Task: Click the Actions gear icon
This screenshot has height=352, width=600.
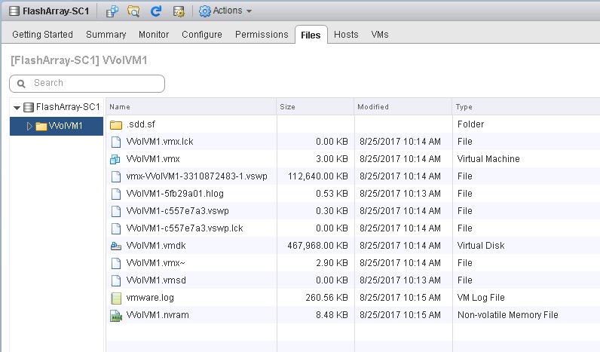Action: coord(205,11)
